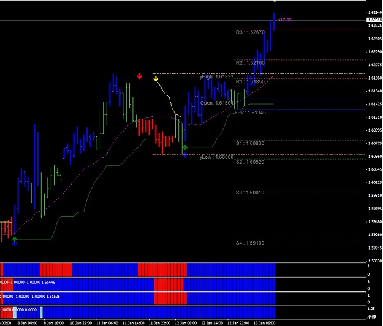Click the 11 Jan 22:00 time label
Image resolution: width=383 pixels, height=326 pixels.
point(159,323)
